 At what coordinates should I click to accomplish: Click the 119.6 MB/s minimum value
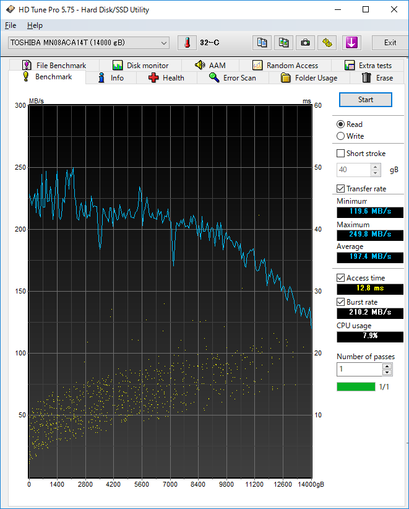tap(370, 211)
